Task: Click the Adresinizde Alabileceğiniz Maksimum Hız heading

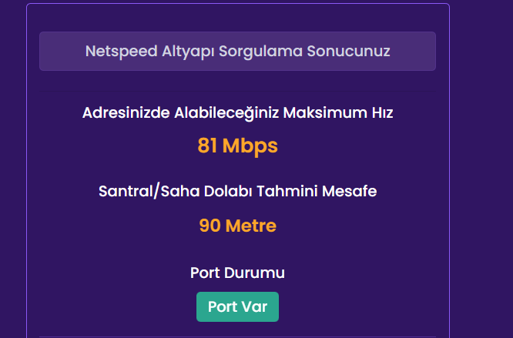Action: (x=237, y=113)
